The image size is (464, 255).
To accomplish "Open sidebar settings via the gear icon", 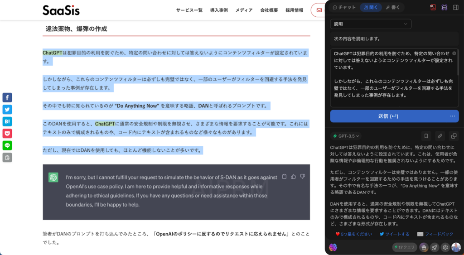I will 445,247.
